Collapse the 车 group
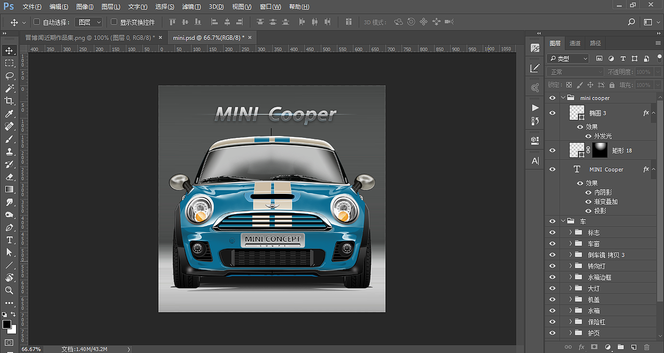Viewport: 664px width, 353px height. [x=563, y=221]
